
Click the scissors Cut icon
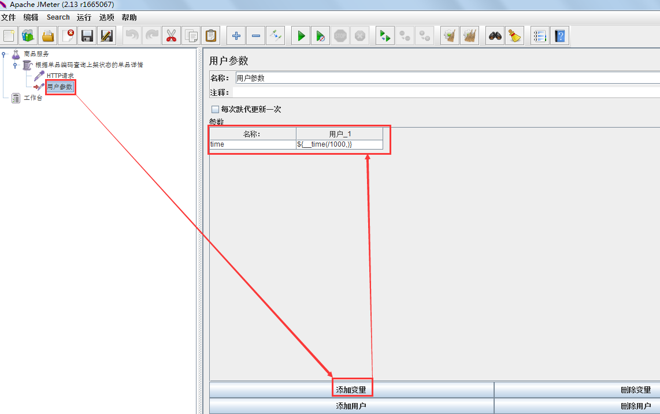coord(171,36)
